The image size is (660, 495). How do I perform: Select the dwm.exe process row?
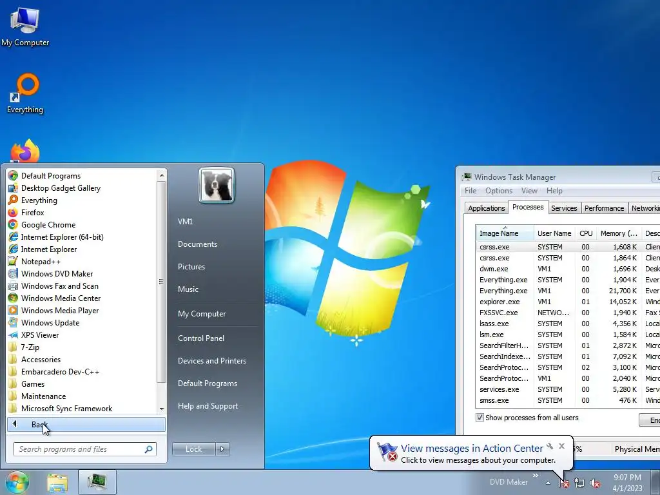(x=568, y=269)
